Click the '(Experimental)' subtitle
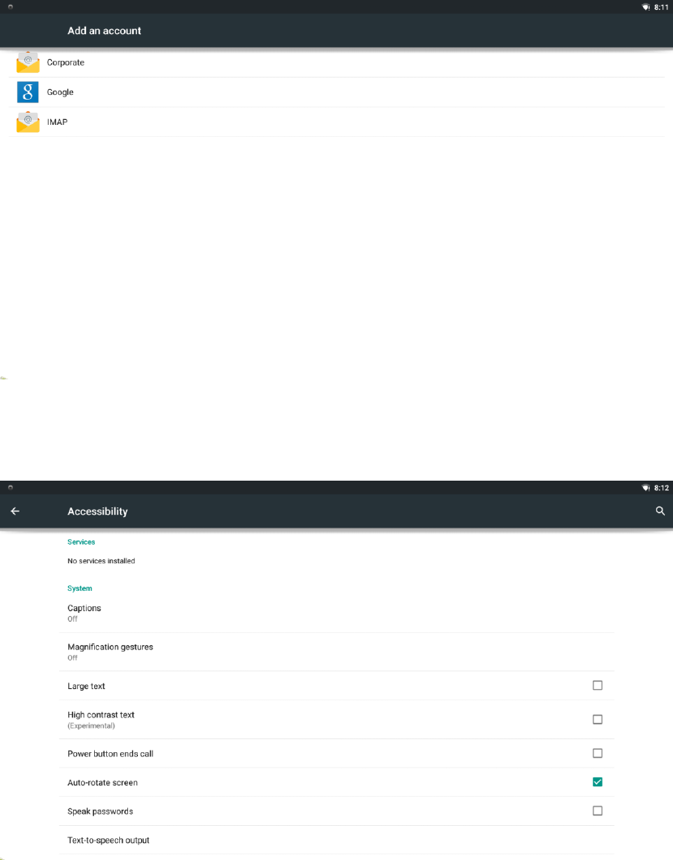The image size is (673, 860). (x=91, y=725)
